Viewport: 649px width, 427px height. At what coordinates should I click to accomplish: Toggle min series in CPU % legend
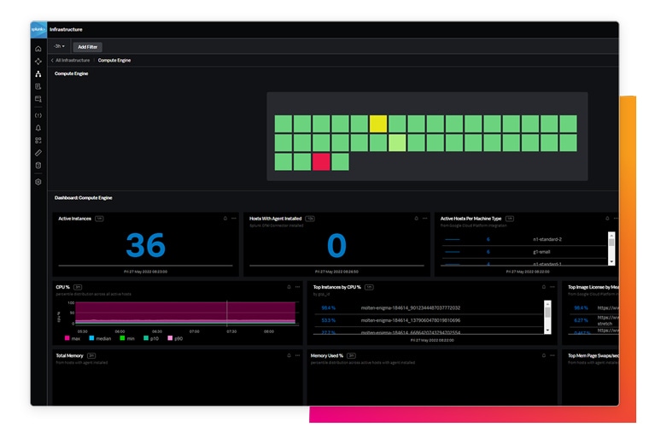pyautogui.click(x=127, y=338)
